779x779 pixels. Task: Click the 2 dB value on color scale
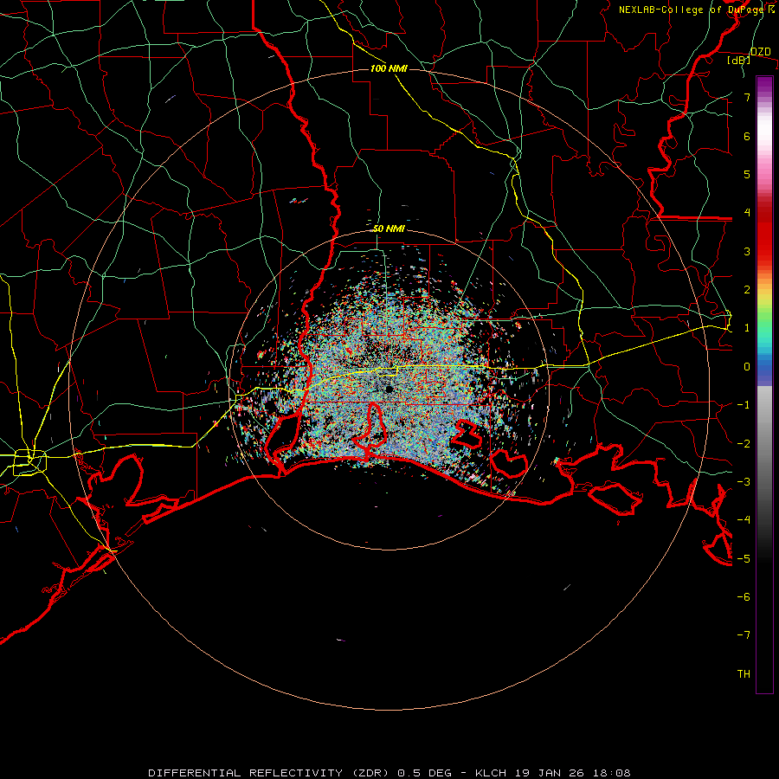[x=747, y=290]
